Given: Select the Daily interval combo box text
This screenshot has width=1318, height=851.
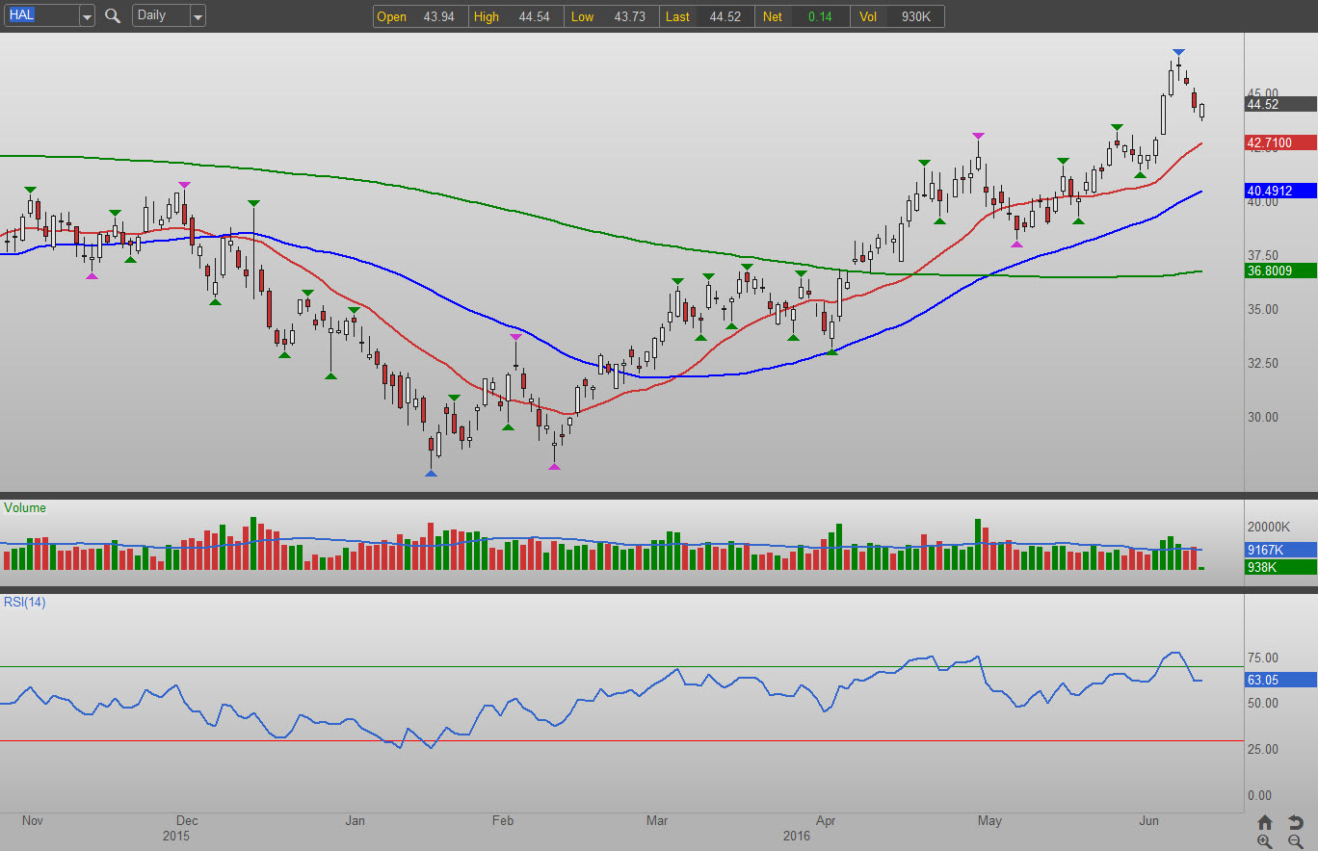Looking at the screenshot, I should coord(159,16).
